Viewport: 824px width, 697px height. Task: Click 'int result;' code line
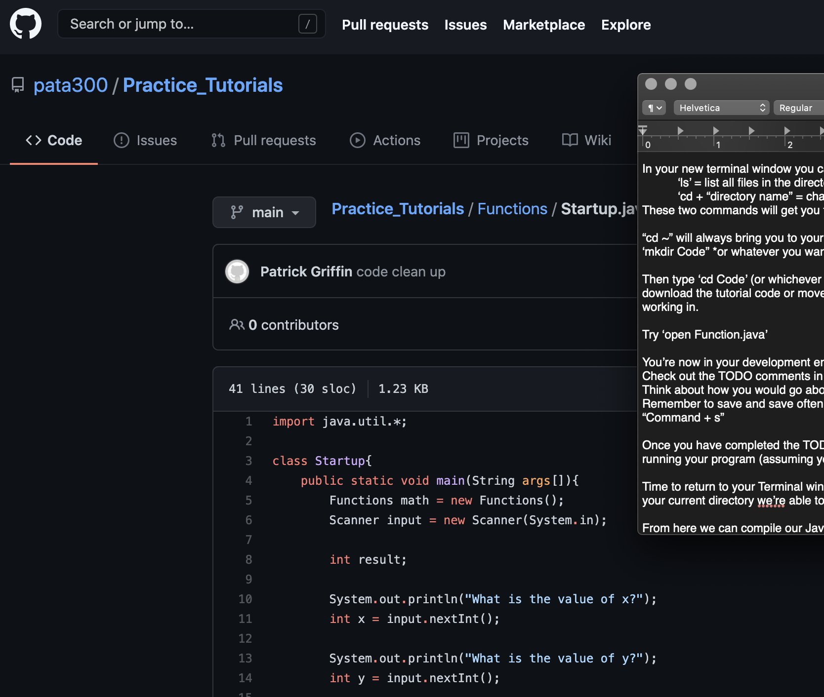point(368,559)
